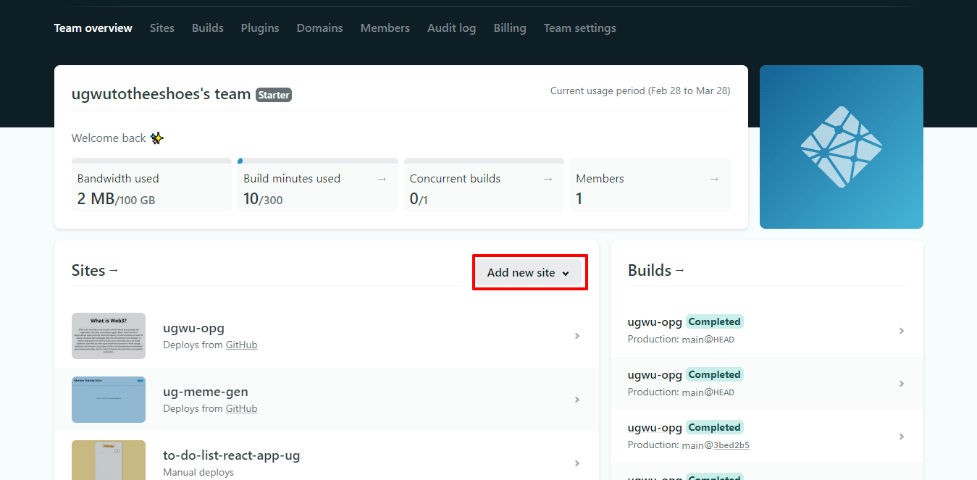View the Audit log tab
Screen dimensions: 977x480
click(x=452, y=28)
